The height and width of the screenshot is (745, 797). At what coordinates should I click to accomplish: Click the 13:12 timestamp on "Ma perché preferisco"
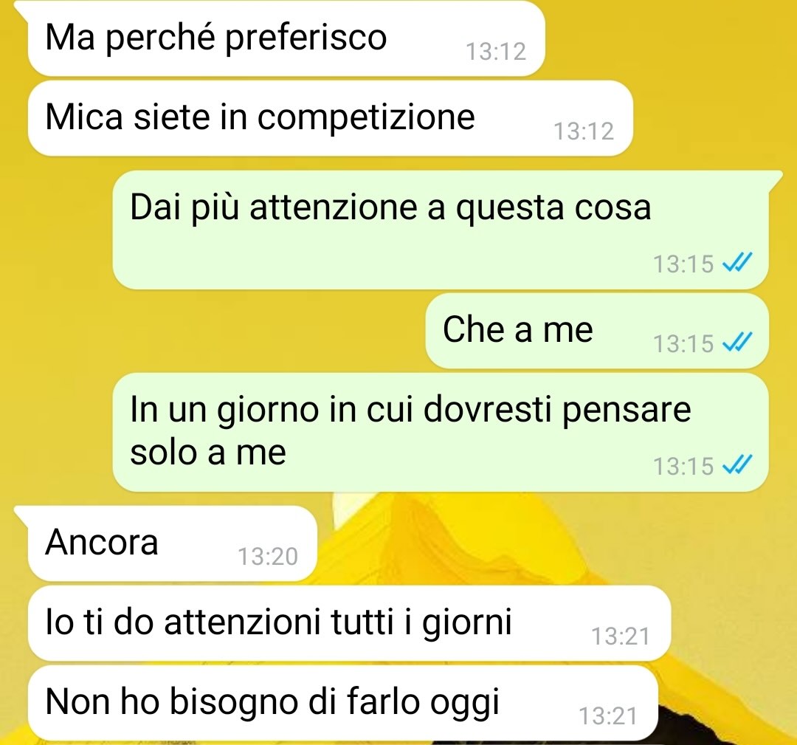click(x=496, y=52)
